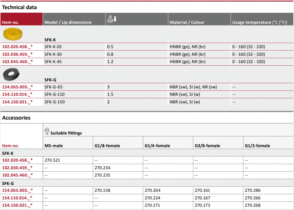Click fitting number "270.264"
Viewport: 294px width, 210px height.
tap(153, 190)
